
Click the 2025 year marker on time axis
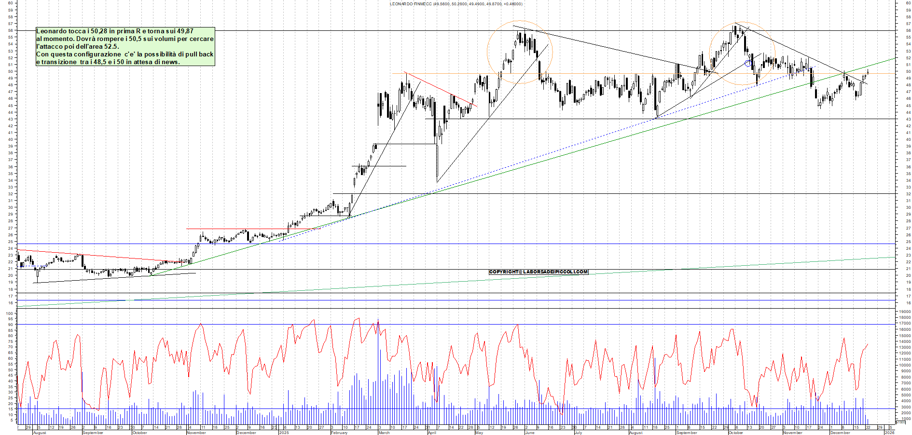(284, 433)
